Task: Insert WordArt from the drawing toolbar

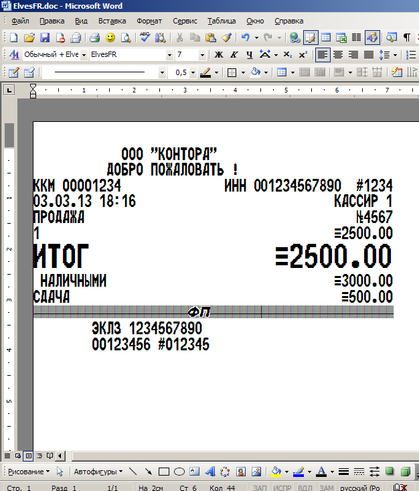Action: click(209, 472)
